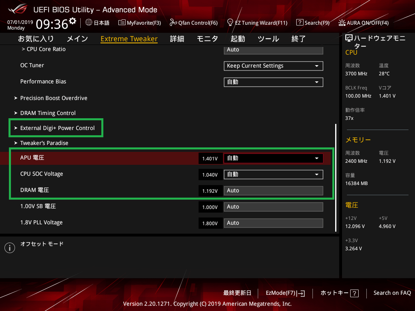415x311 pixels.
Task: Click the EzMode exit arrow icon
Action: point(301,293)
